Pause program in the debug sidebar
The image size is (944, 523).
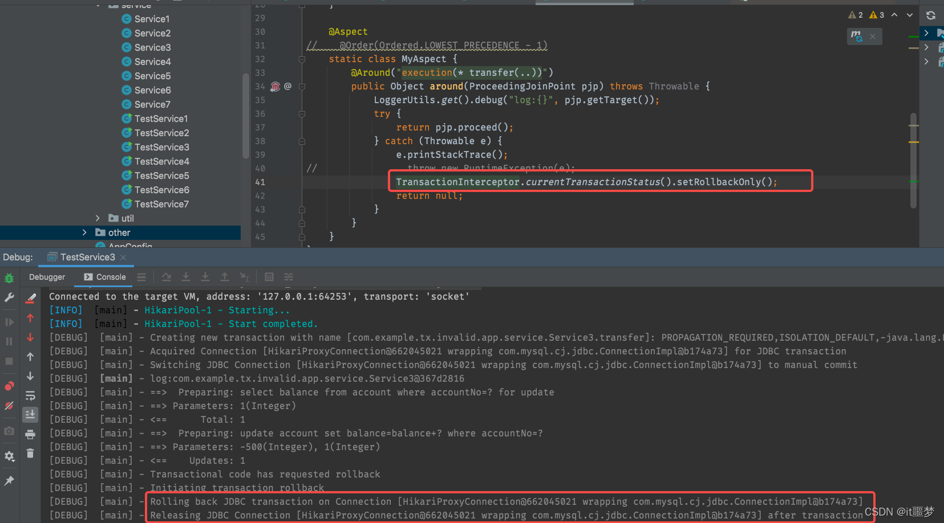click(9, 341)
